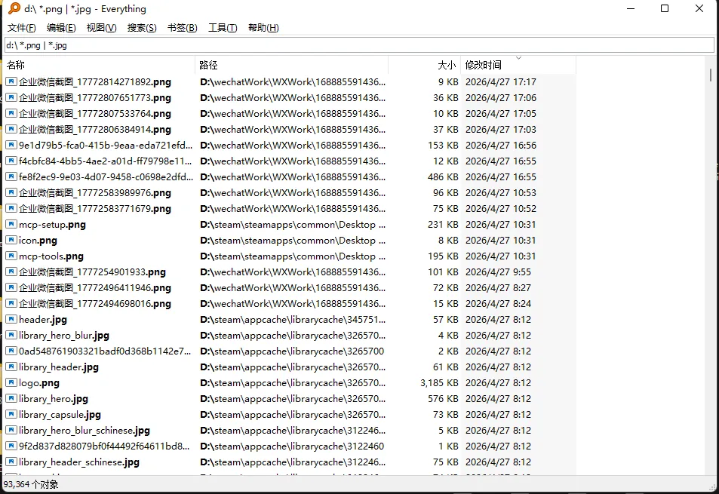Screen dimensions: 719x494
Task: Click the file icon next to mcp-setup.png
Action: coord(11,225)
